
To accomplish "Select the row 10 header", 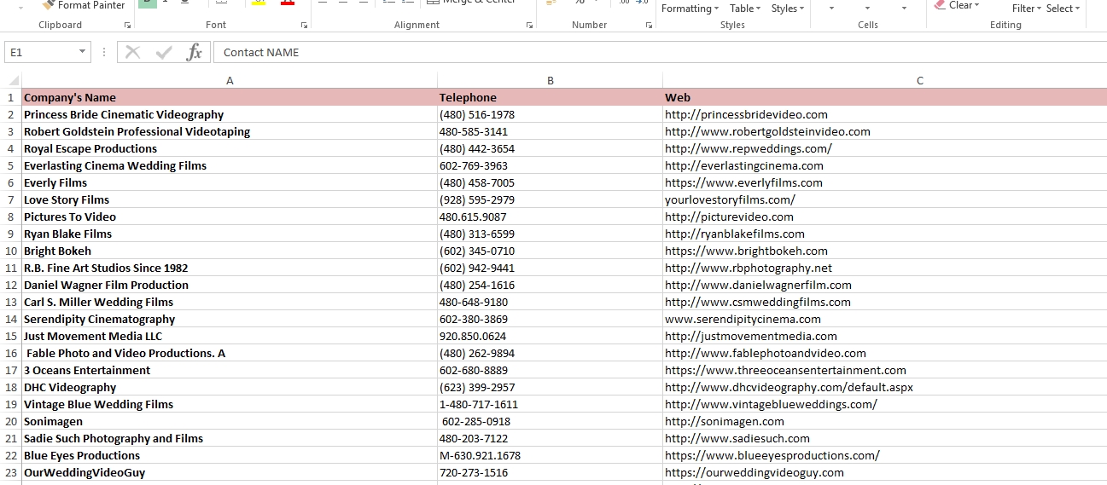I will (x=11, y=251).
